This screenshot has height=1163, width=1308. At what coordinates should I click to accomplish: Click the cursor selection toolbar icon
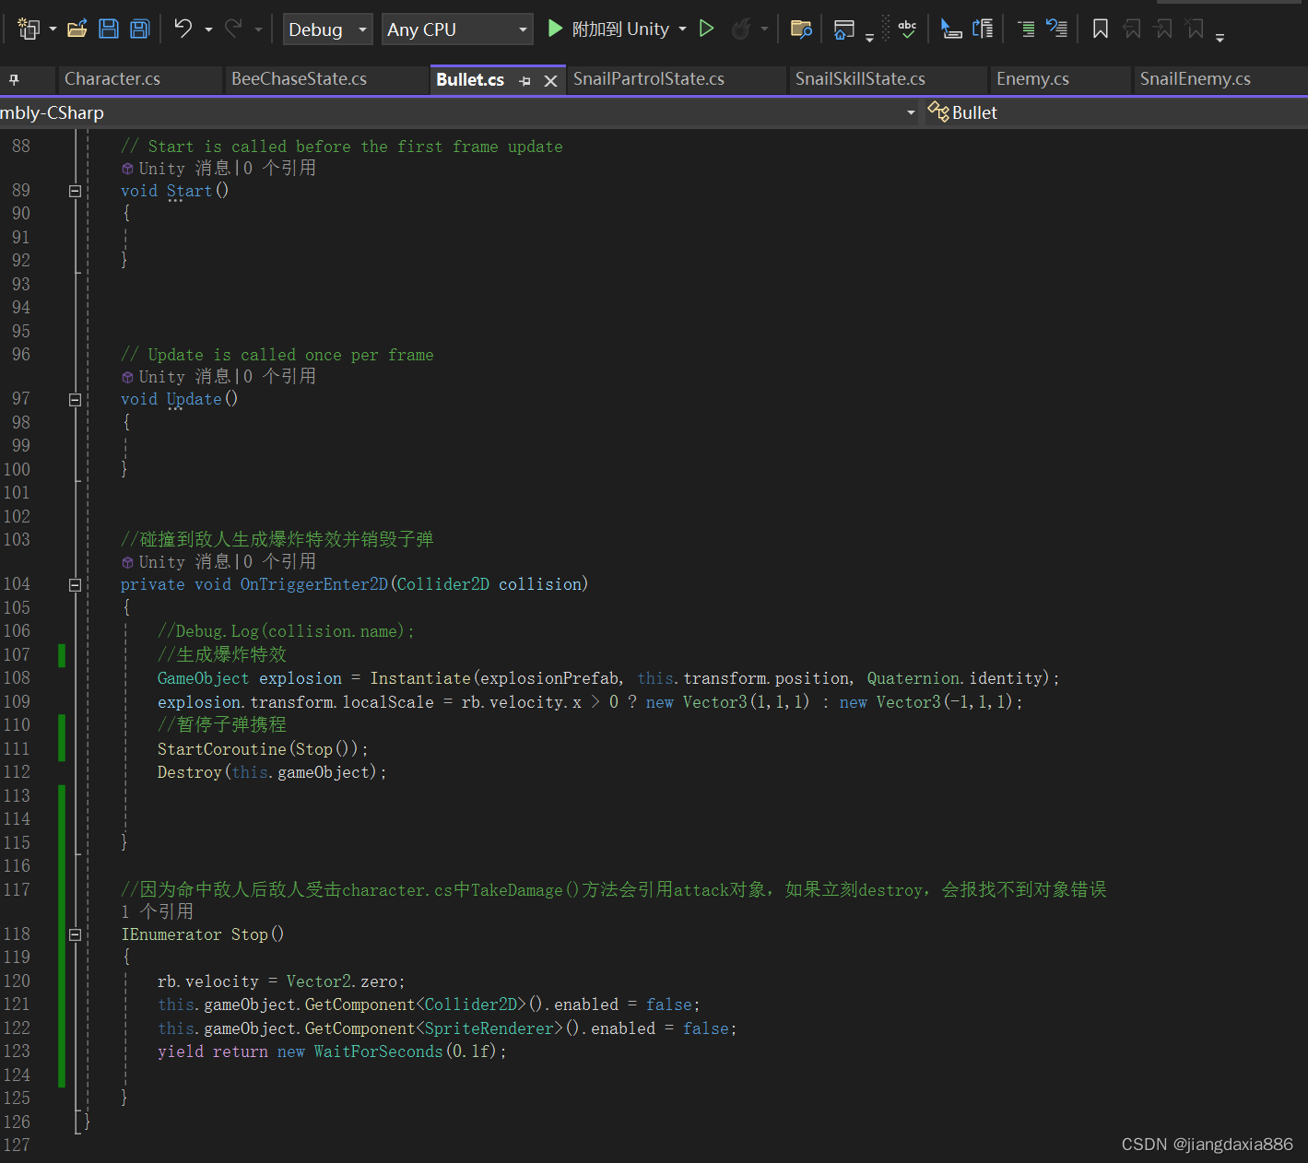click(951, 29)
